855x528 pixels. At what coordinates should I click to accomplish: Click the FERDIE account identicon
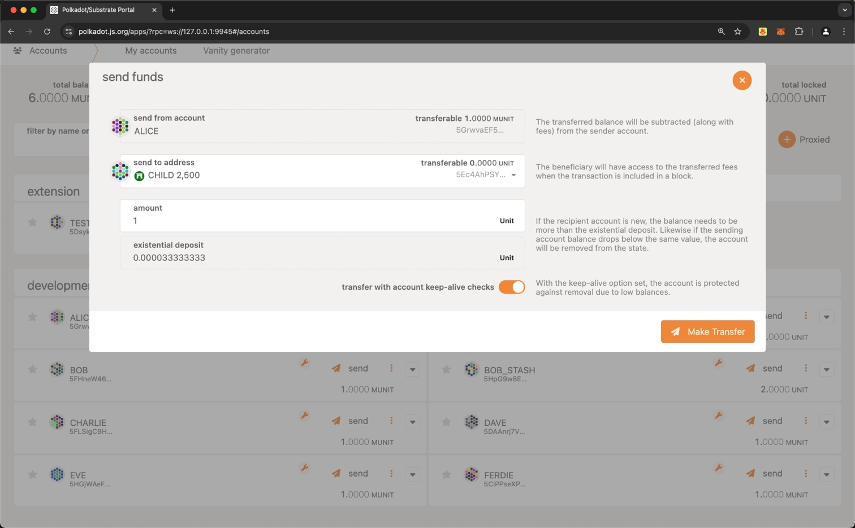pyautogui.click(x=471, y=475)
